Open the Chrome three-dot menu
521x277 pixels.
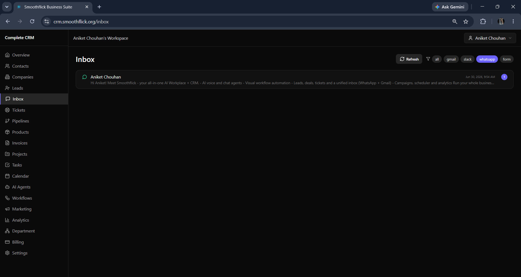(513, 21)
